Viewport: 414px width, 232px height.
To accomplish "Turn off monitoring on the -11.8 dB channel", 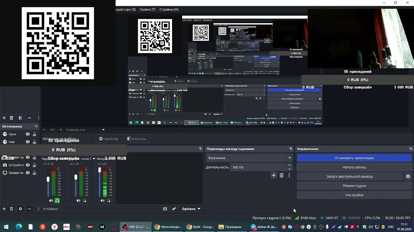I will point(57,201).
